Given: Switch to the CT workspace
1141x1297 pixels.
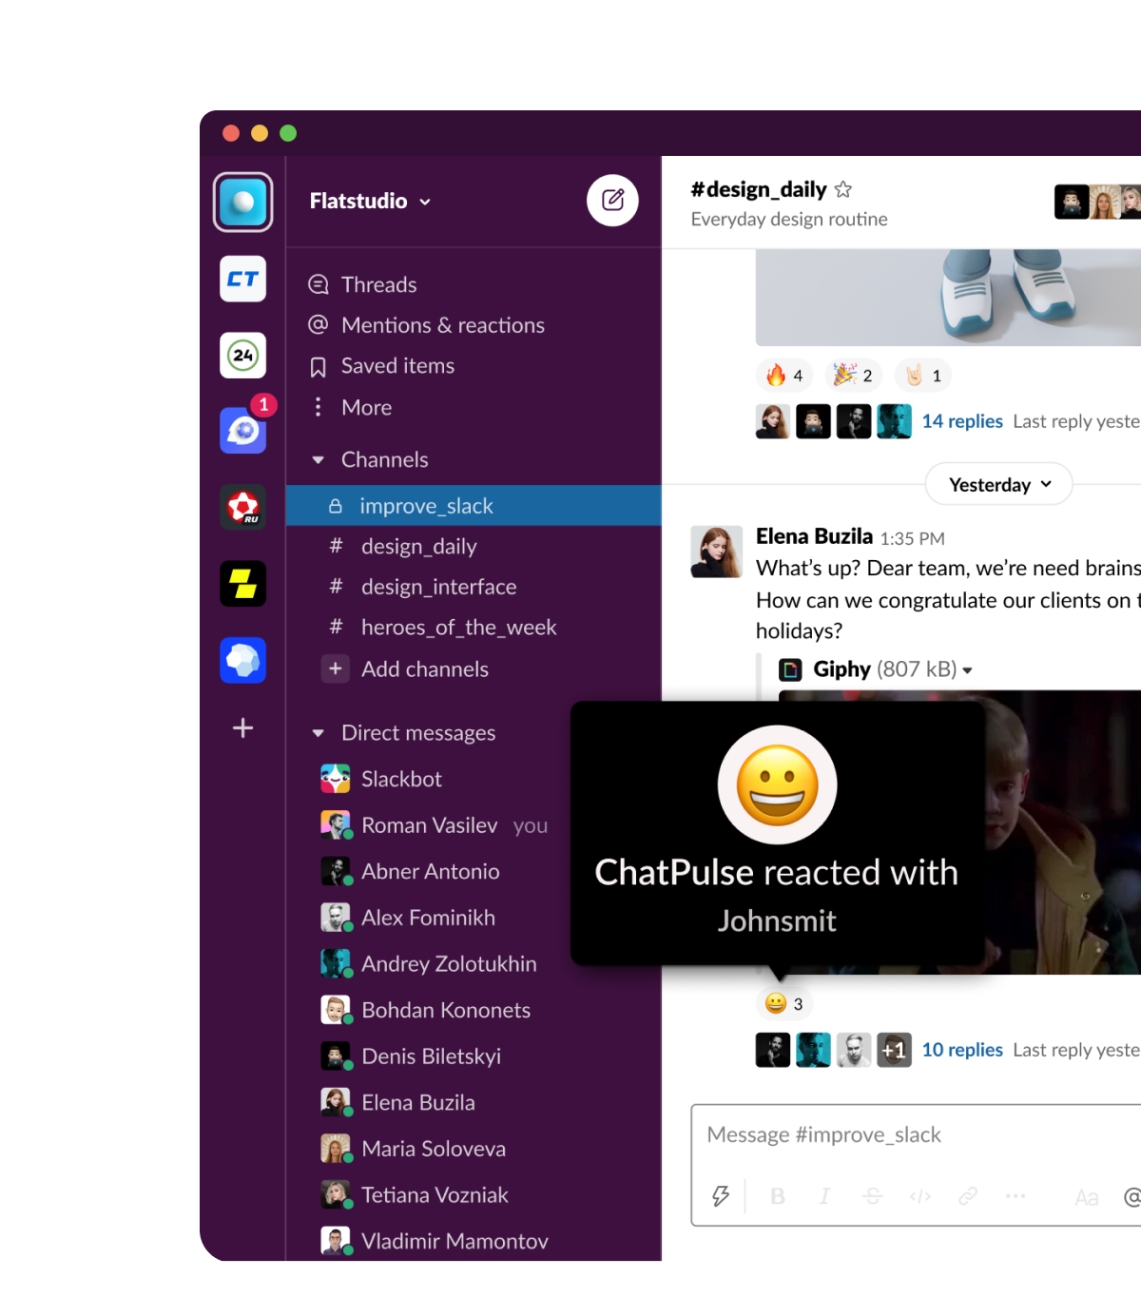Looking at the screenshot, I should (242, 279).
